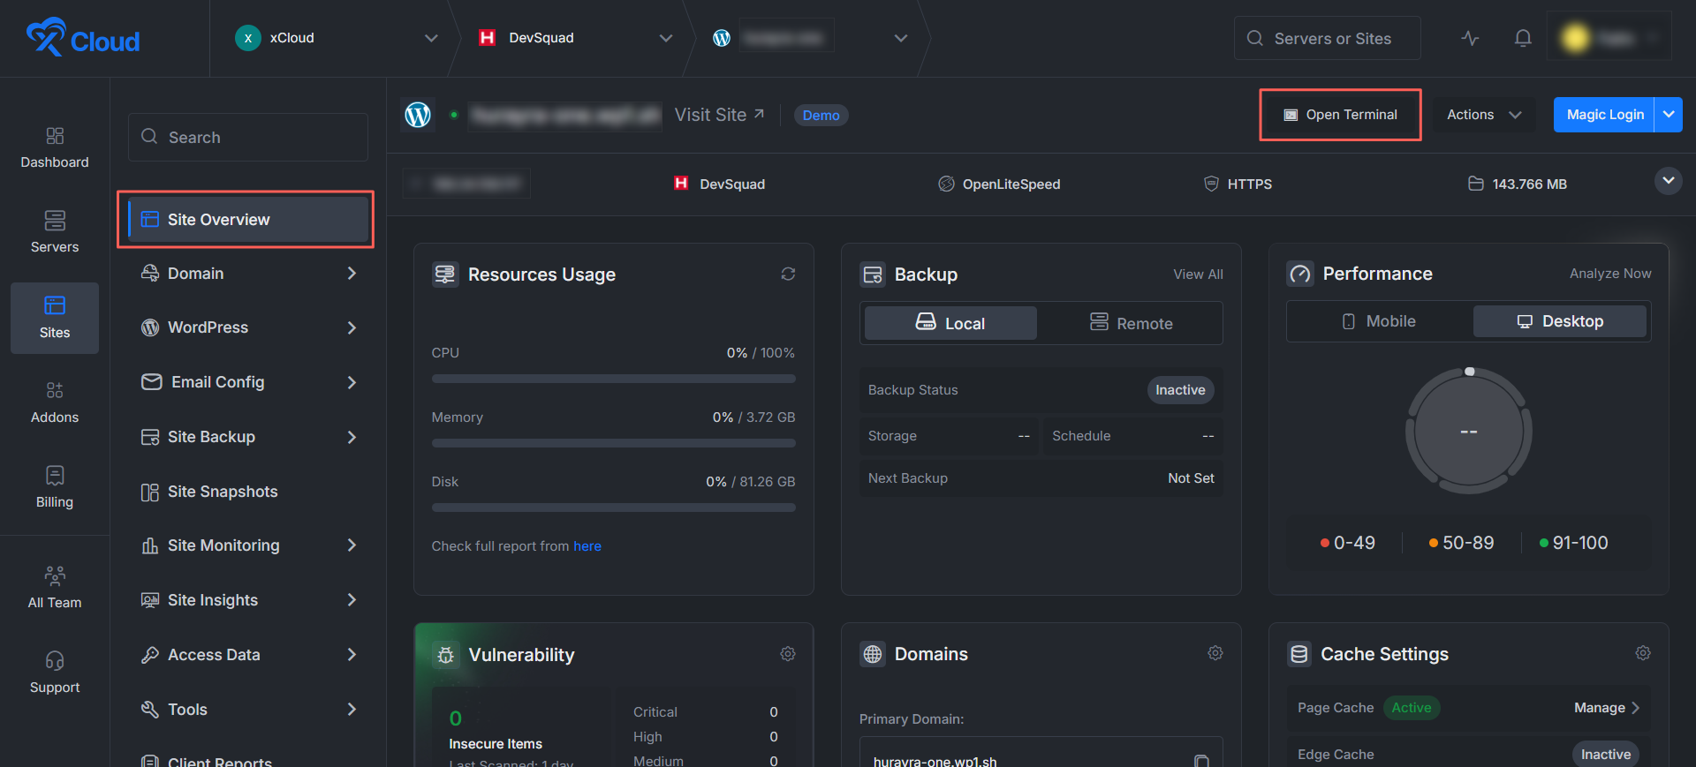Click the Servers or Sites search box

[1327, 38]
